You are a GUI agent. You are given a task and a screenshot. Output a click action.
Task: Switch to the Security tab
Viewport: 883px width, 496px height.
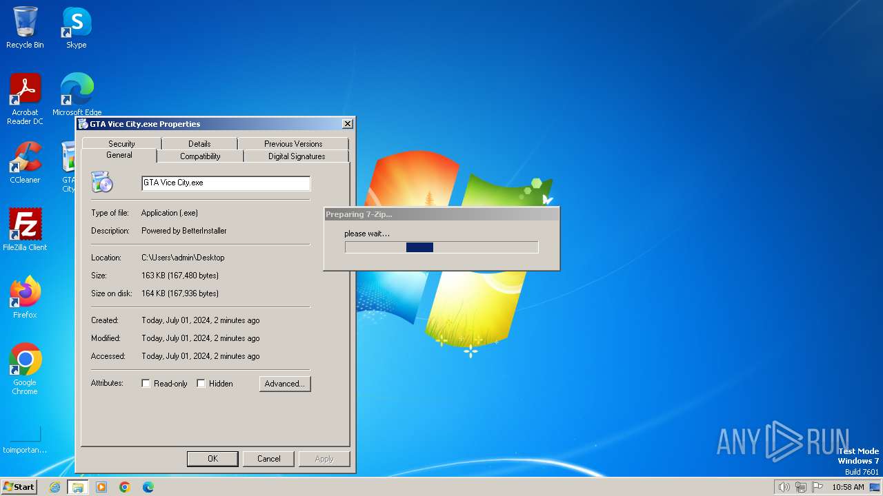pyautogui.click(x=121, y=143)
